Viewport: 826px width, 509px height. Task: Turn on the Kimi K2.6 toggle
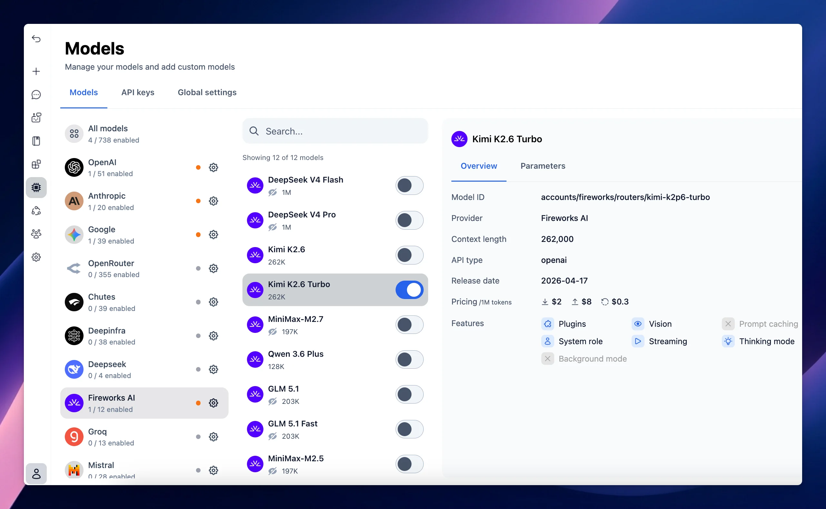click(x=409, y=255)
